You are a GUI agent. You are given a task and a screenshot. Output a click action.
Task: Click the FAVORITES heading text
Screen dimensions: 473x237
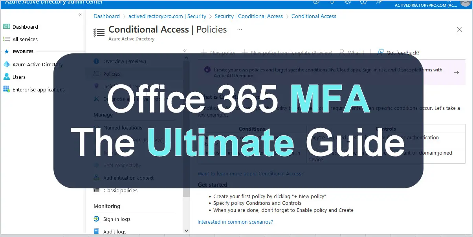23,51
